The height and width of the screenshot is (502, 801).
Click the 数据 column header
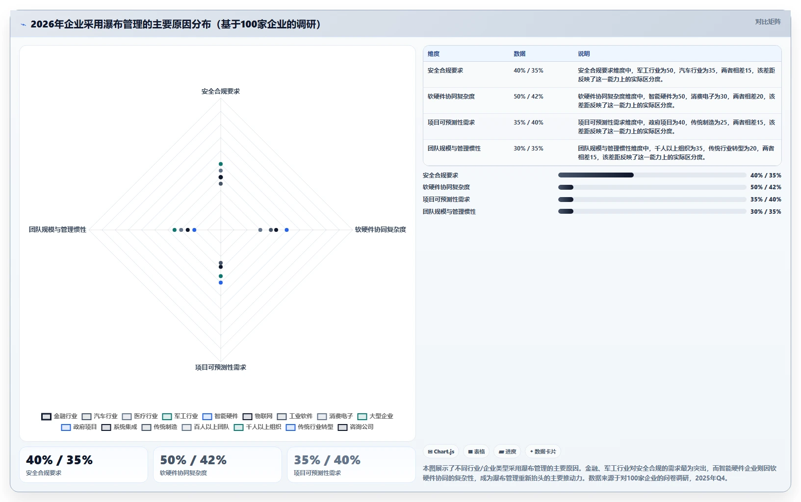(x=519, y=54)
